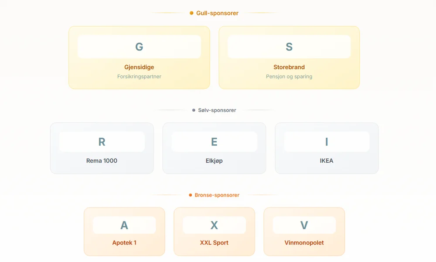436x262 pixels.
Task: Click the Rema 1000 "R" logo
Action: pyautogui.click(x=102, y=142)
